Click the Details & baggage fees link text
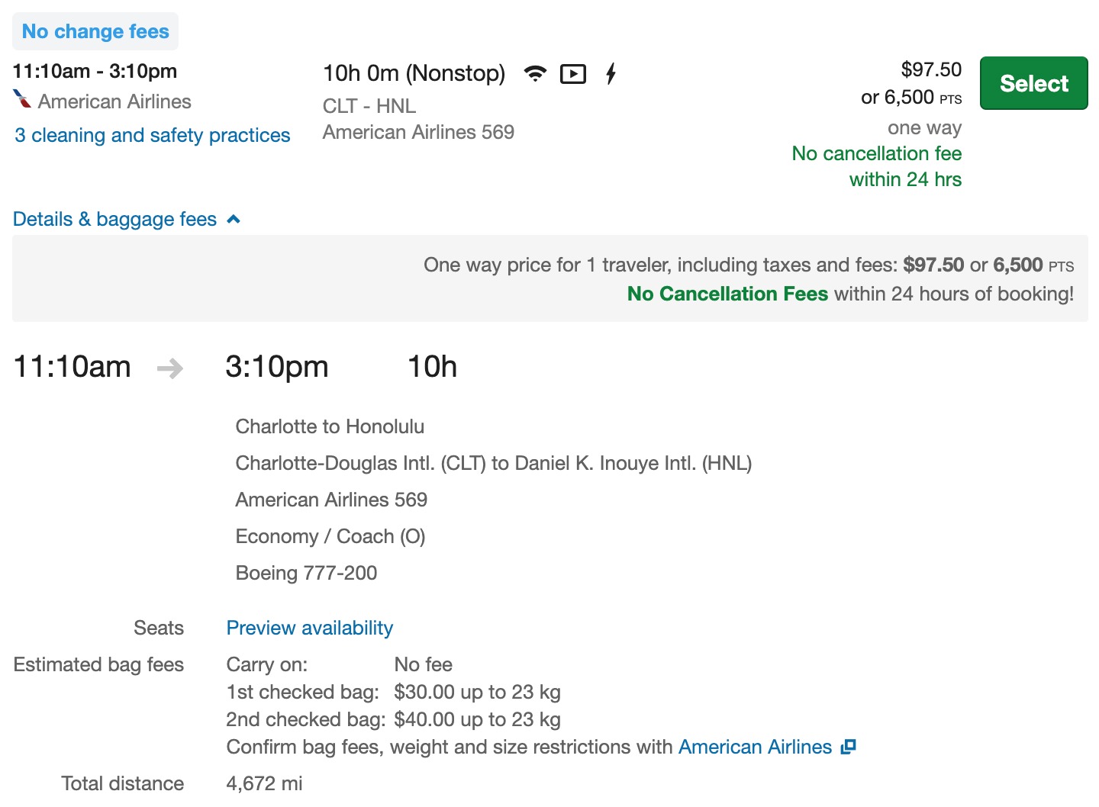Screen dimensions: 1099x807 pos(115,220)
